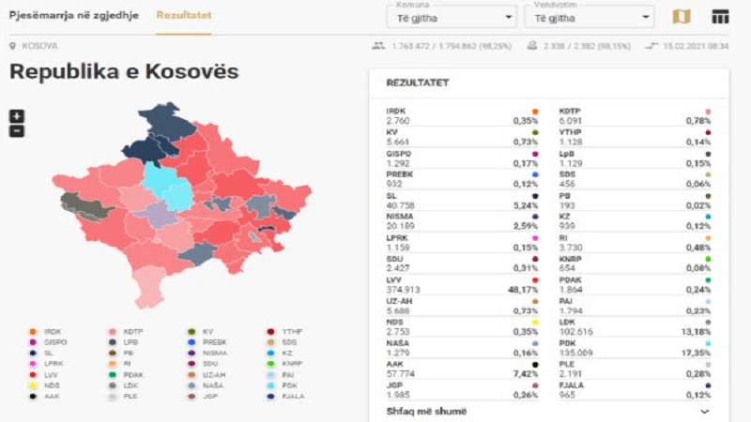Click the LVV legend color dot

coord(33,374)
